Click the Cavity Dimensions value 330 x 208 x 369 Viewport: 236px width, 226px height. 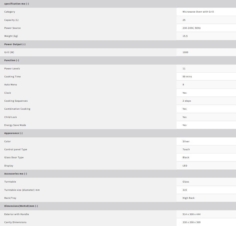tap(192, 222)
